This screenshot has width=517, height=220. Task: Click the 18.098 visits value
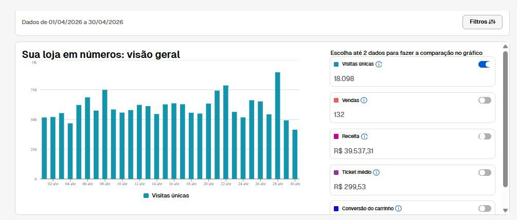point(344,79)
